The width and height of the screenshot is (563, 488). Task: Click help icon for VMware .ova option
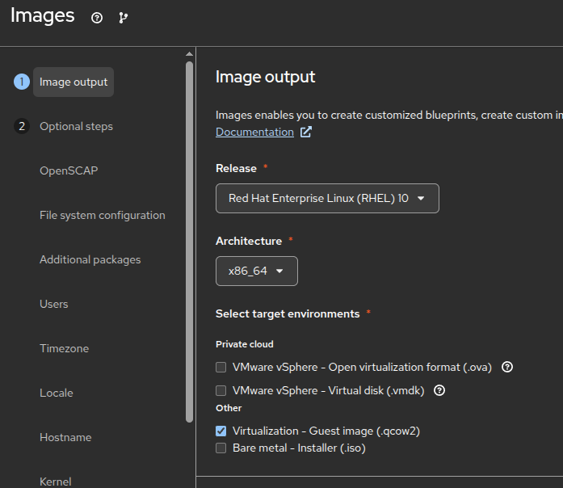(x=507, y=367)
